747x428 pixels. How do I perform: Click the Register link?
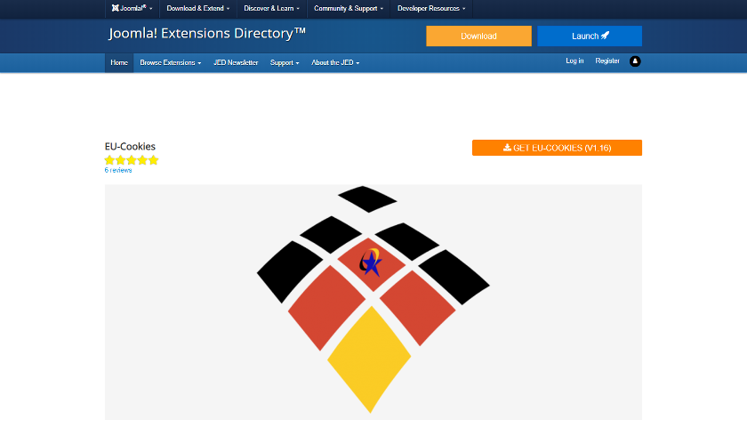[606, 61]
